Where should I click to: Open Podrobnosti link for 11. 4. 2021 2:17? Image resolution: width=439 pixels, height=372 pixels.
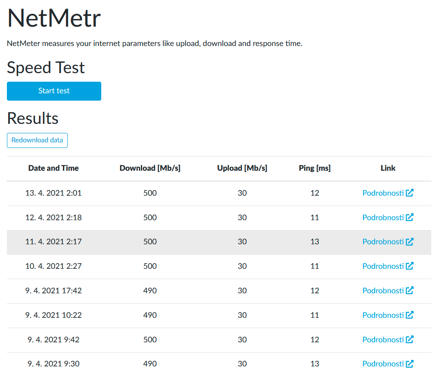pos(383,242)
